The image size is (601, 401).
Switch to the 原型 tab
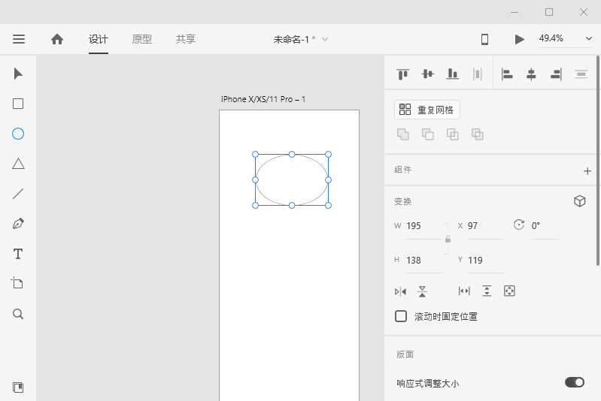(x=142, y=39)
